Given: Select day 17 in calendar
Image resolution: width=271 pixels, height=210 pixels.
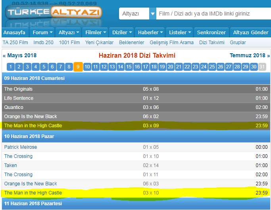Looking at the screenshot, I should (x=146, y=67).
